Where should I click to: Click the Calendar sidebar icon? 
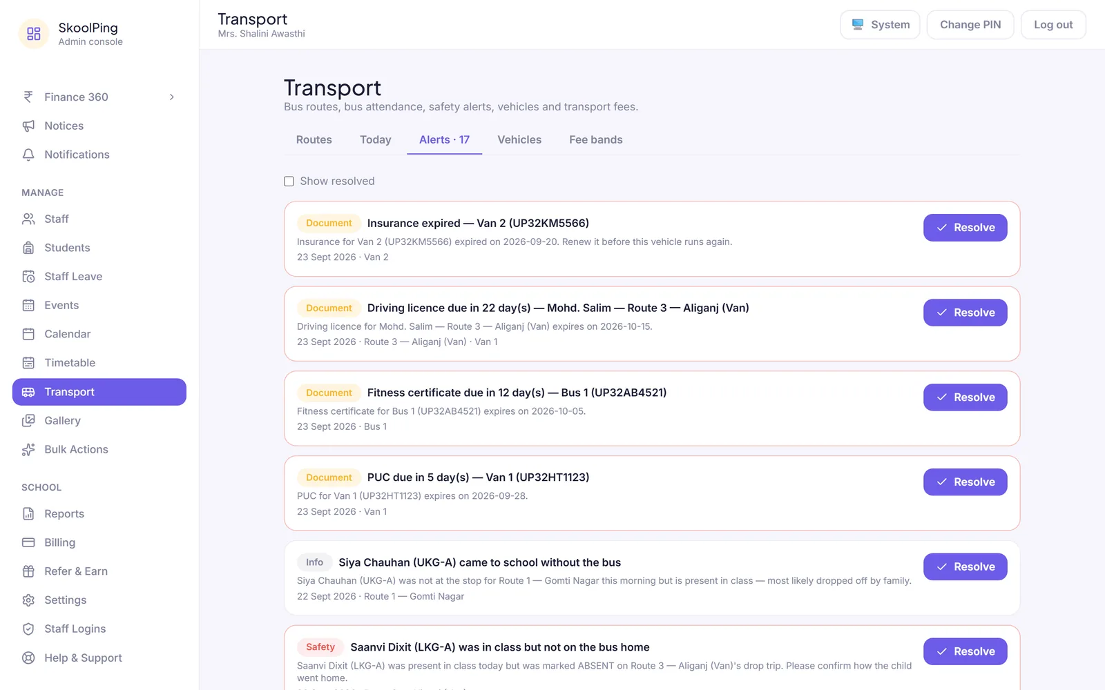pos(28,334)
